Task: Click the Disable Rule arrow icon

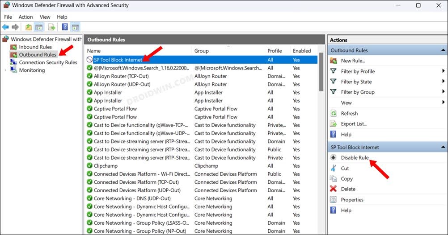Action: [x=334, y=157]
